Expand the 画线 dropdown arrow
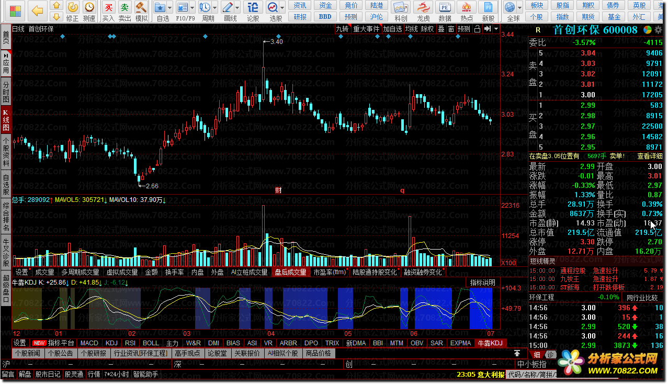Screen dimensions: 668x384 tap(237, 7)
